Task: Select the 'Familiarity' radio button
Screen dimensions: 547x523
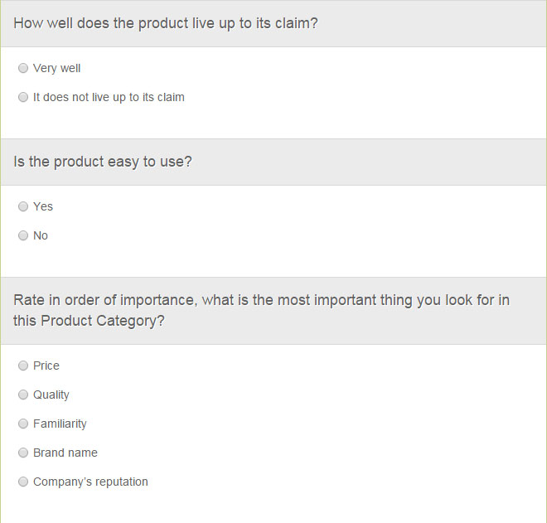Action: point(23,424)
